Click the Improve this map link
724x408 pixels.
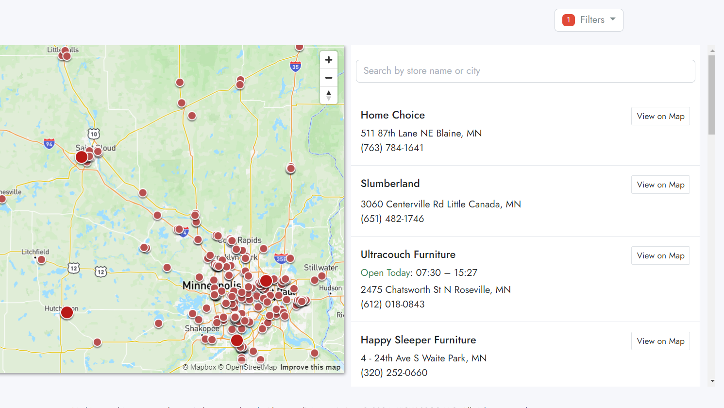click(310, 367)
